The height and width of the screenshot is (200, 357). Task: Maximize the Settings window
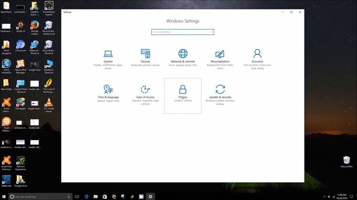[291, 12]
